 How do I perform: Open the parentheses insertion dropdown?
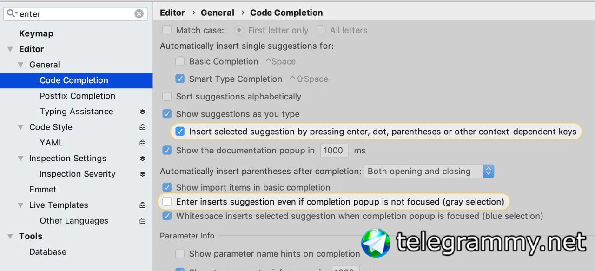pyautogui.click(x=429, y=172)
